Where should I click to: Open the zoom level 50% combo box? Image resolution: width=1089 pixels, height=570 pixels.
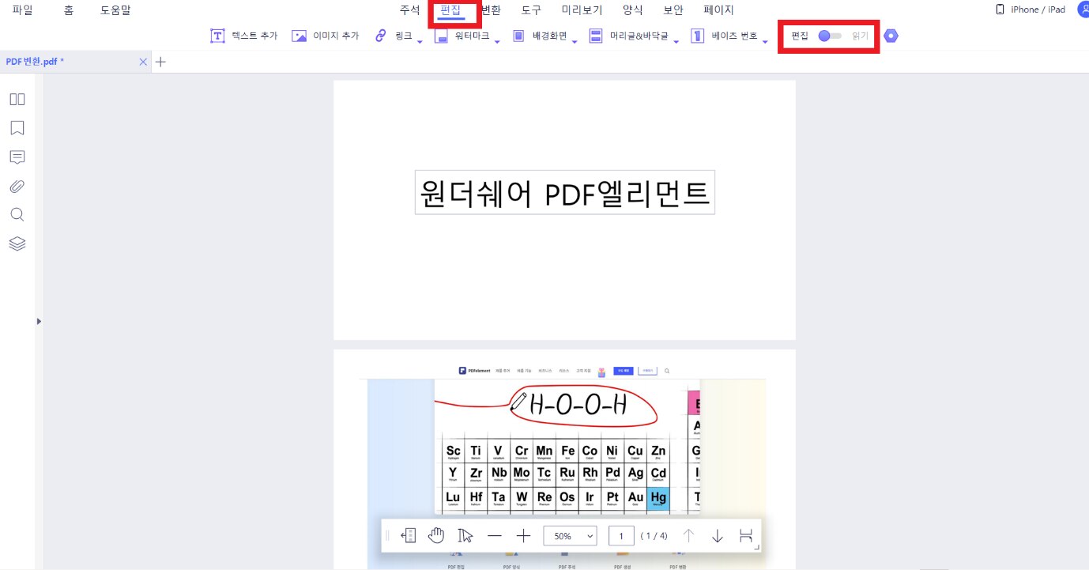tap(570, 535)
